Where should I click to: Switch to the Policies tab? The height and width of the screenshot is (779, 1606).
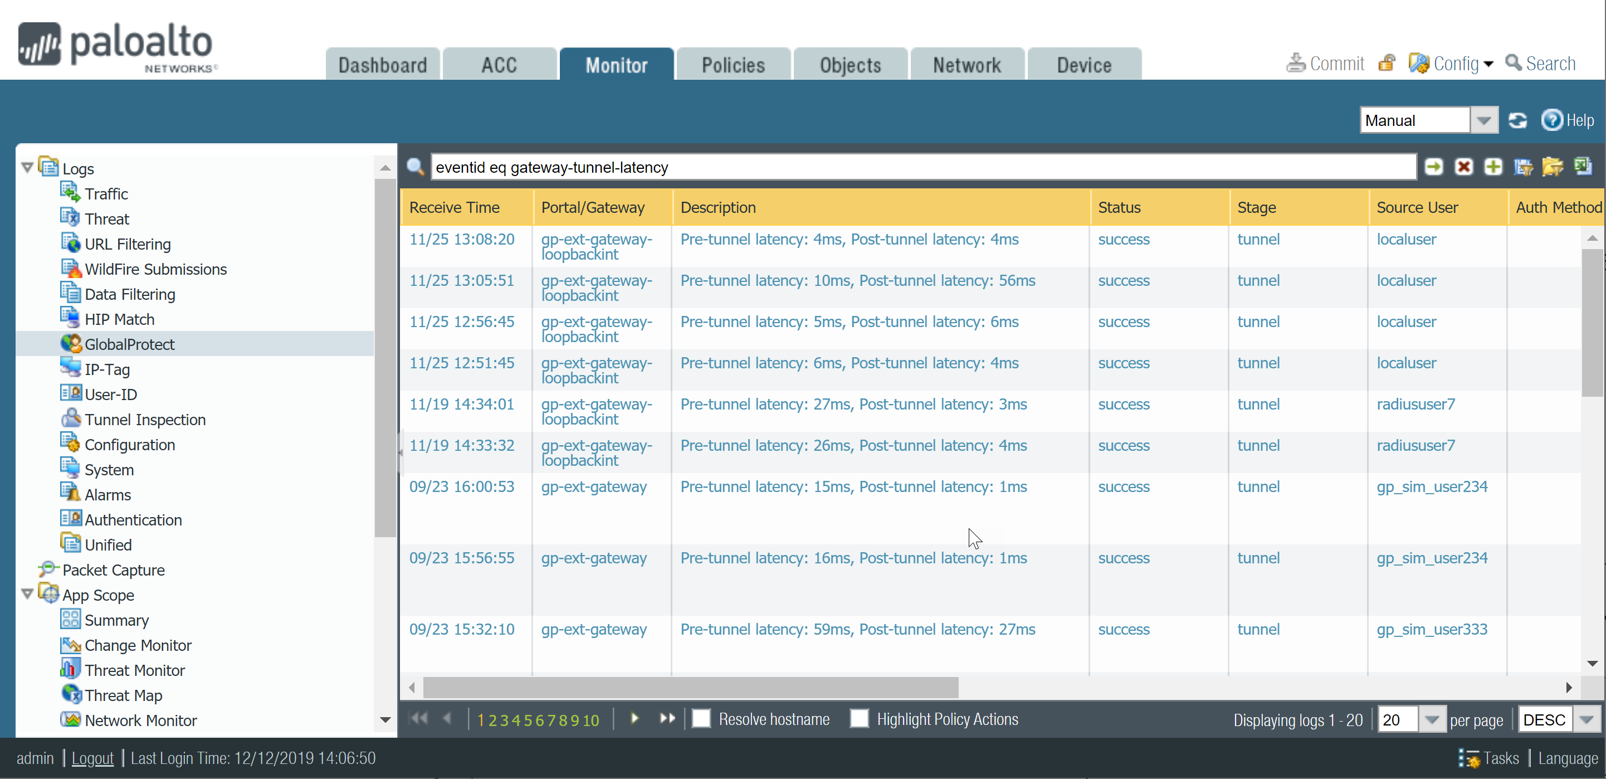[x=733, y=64]
